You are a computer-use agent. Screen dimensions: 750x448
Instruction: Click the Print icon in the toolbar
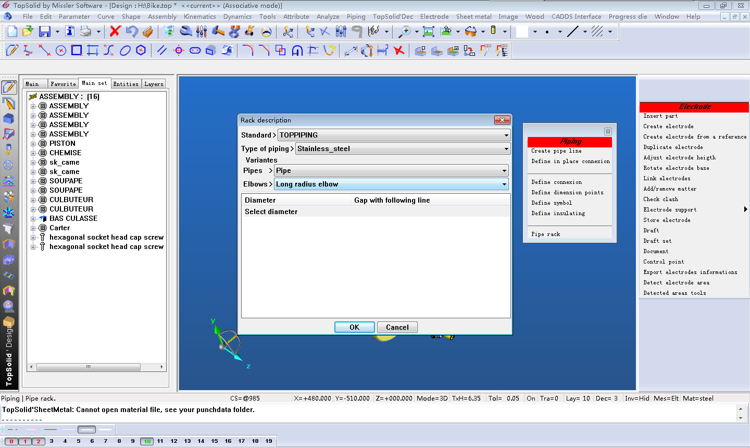point(85,32)
